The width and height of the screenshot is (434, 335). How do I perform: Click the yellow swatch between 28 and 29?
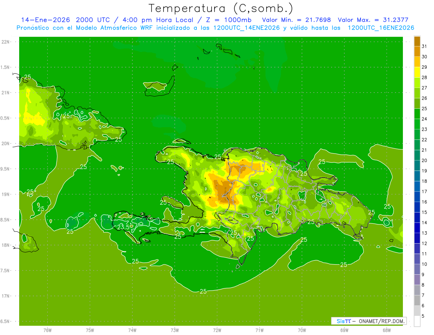417,72
